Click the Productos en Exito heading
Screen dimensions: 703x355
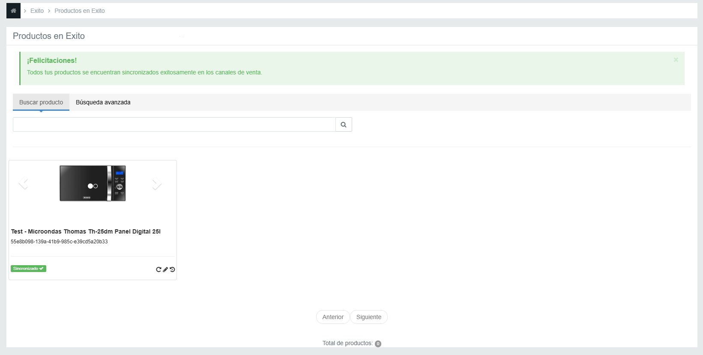point(49,36)
